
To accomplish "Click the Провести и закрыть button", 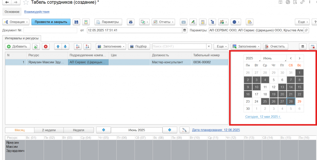I will 51,22.
